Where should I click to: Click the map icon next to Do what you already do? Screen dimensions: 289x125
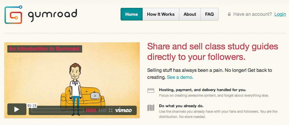(151, 108)
